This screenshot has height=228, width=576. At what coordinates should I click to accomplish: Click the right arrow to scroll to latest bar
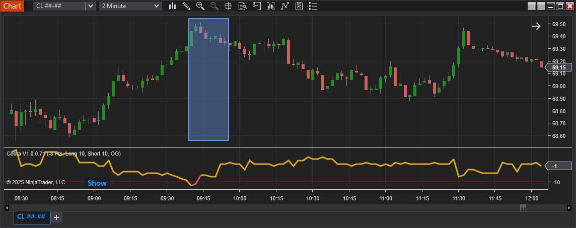click(536, 26)
